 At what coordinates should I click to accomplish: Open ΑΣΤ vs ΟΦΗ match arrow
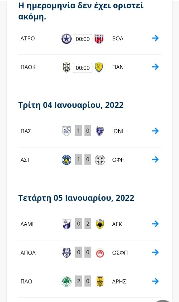click(155, 160)
